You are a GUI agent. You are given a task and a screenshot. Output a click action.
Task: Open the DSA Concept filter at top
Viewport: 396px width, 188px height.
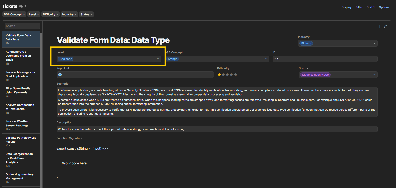coord(14,14)
